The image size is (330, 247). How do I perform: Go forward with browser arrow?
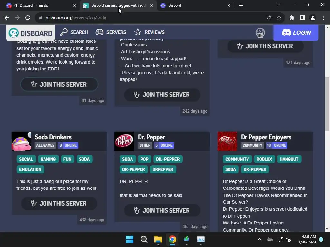(17, 18)
